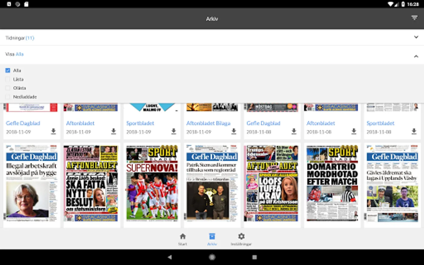Click the Aftonbladet title dated 2018-11-09
424x265 pixels.
[80, 123]
